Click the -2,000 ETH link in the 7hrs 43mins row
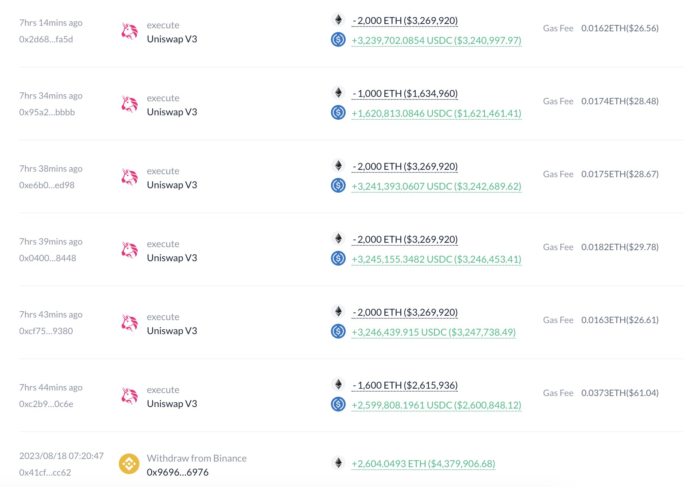The height and width of the screenshot is (487, 698). coord(405,312)
